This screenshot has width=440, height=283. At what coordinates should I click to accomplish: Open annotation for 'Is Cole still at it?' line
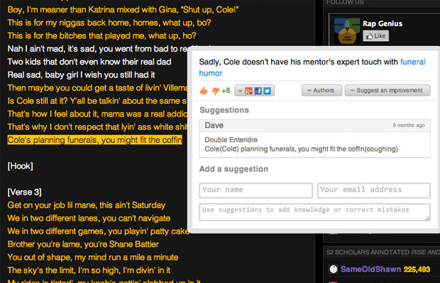pyautogui.click(x=97, y=101)
